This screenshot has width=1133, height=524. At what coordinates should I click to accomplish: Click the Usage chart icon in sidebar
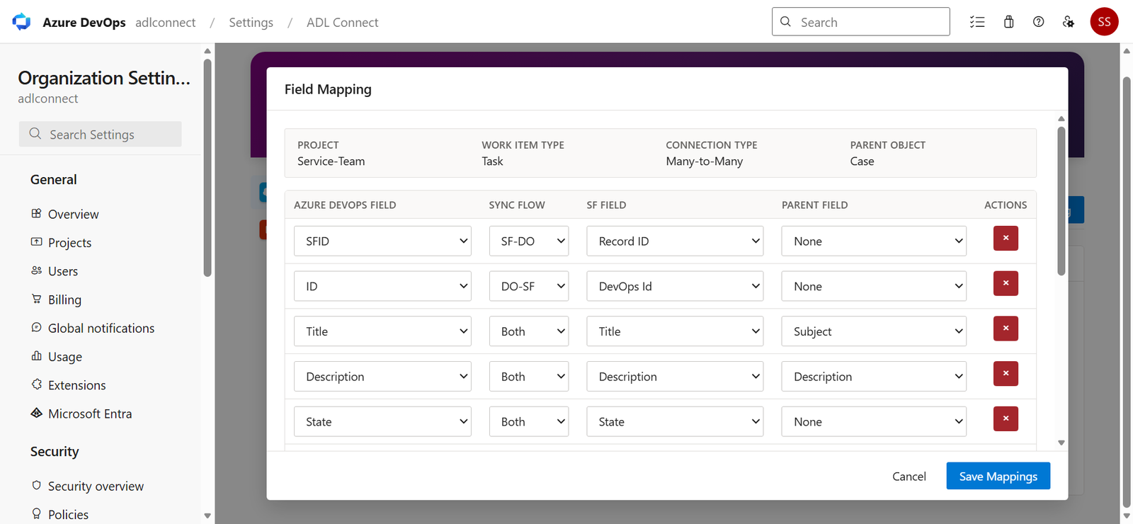click(37, 355)
